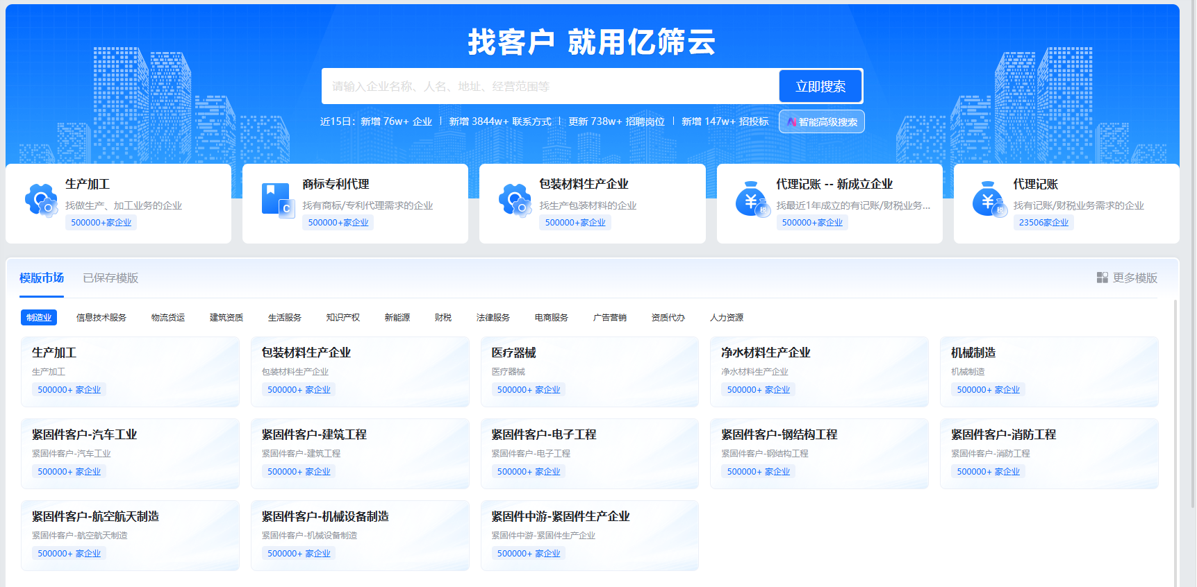
Task: Open the 医疗器械 template card
Action: [590, 372]
